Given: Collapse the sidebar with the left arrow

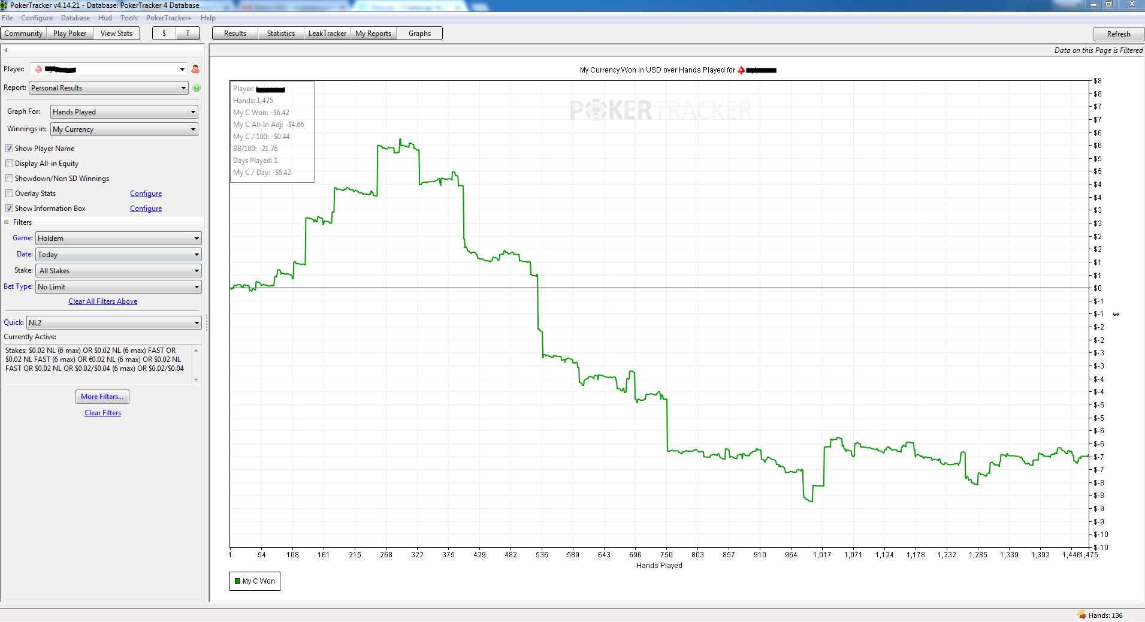Looking at the screenshot, I should click(6, 50).
